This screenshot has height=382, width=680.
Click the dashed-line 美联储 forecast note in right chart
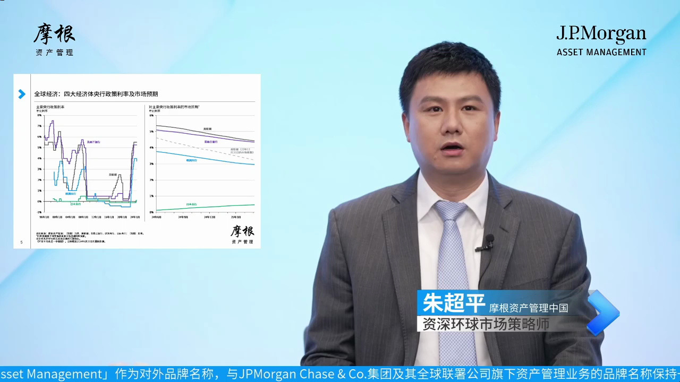coord(242,151)
